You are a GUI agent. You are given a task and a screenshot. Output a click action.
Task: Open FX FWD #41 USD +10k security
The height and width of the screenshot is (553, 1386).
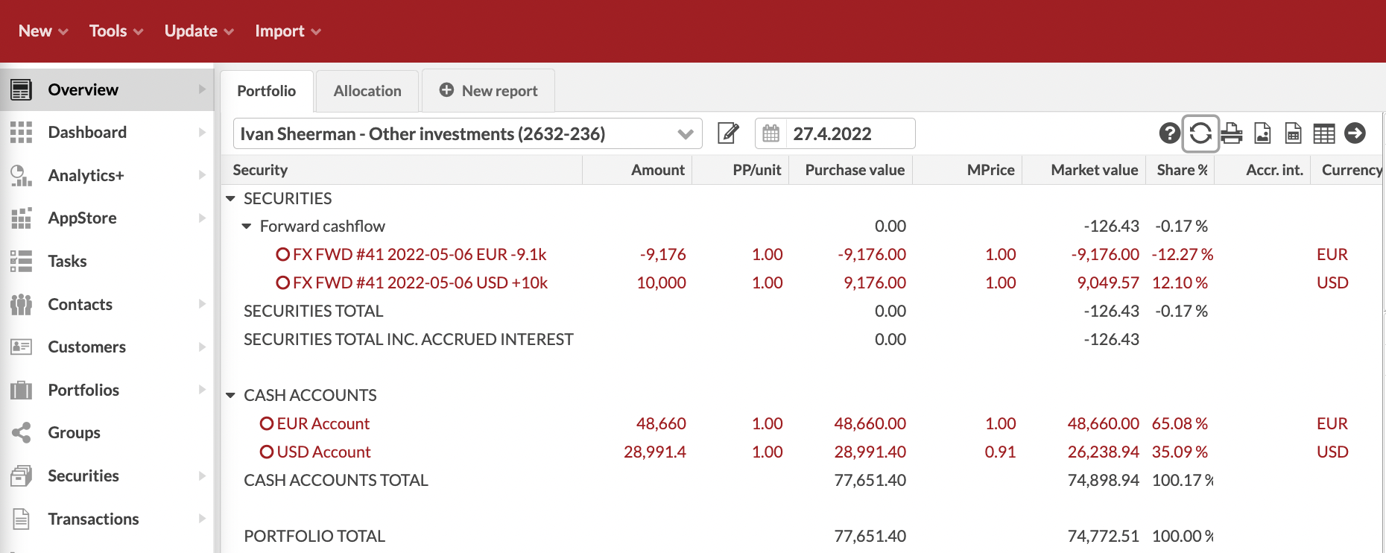[x=420, y=282]
